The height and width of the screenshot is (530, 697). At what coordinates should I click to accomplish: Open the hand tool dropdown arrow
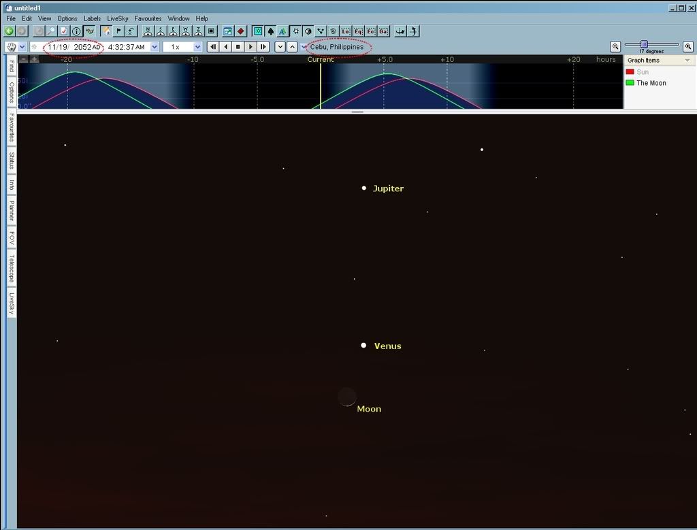[x=22, y=47]
